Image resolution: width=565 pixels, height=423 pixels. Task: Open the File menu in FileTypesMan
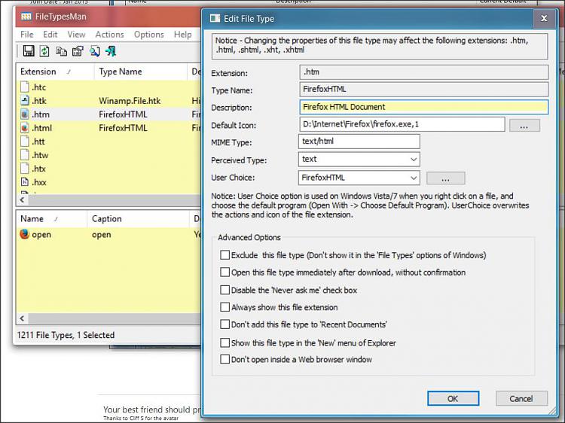27,35
